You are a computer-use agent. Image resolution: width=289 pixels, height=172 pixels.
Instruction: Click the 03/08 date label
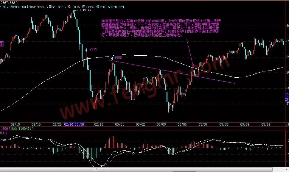[224, 124]
